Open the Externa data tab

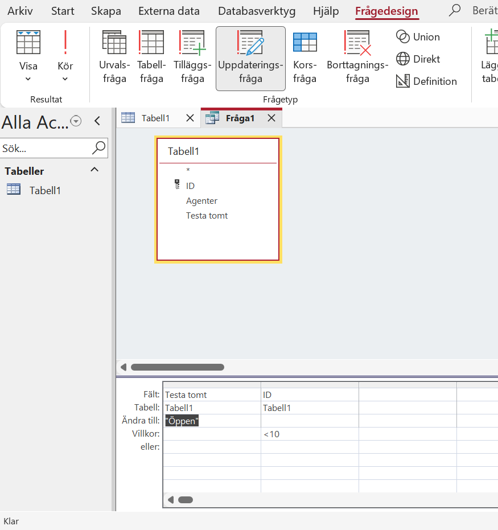[x=169, y=11]
